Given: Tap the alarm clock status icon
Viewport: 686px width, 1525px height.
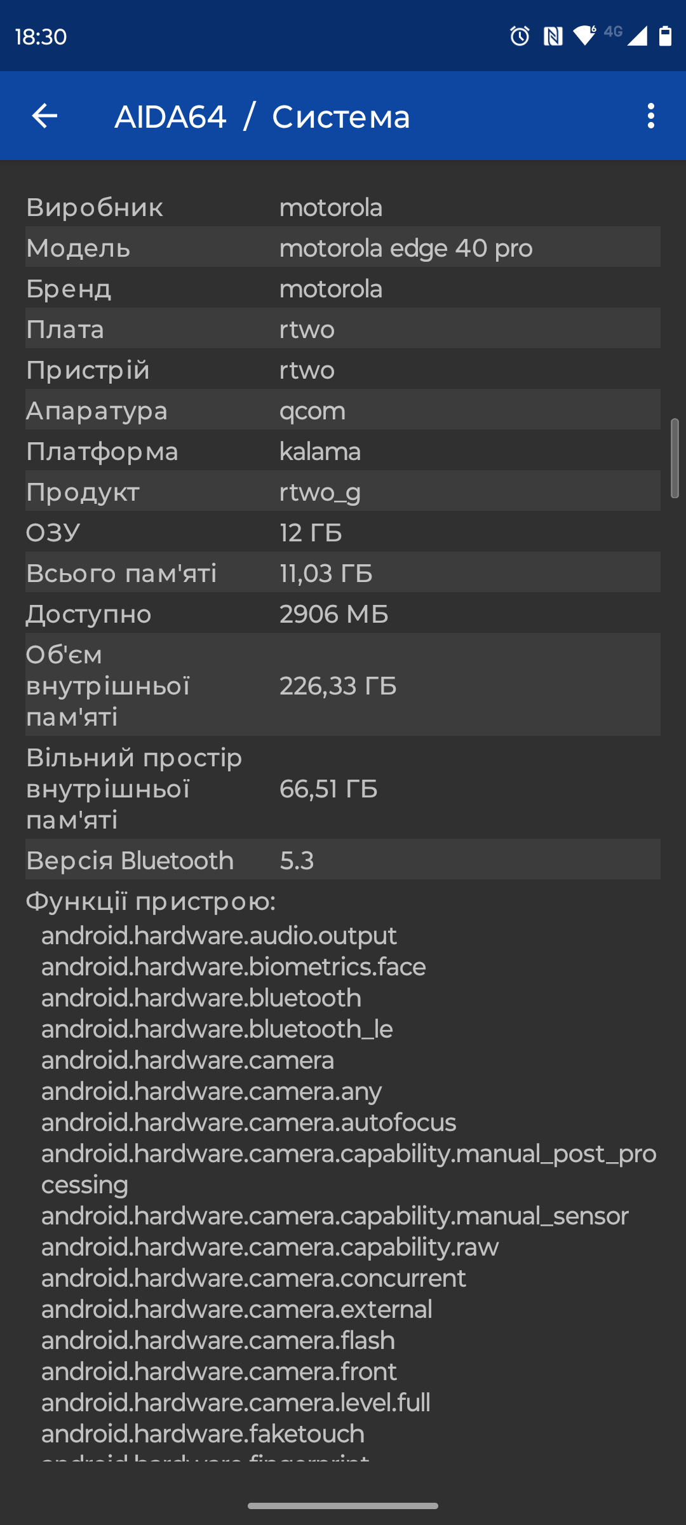Looking at the screenshot, I should pos(520,36).
